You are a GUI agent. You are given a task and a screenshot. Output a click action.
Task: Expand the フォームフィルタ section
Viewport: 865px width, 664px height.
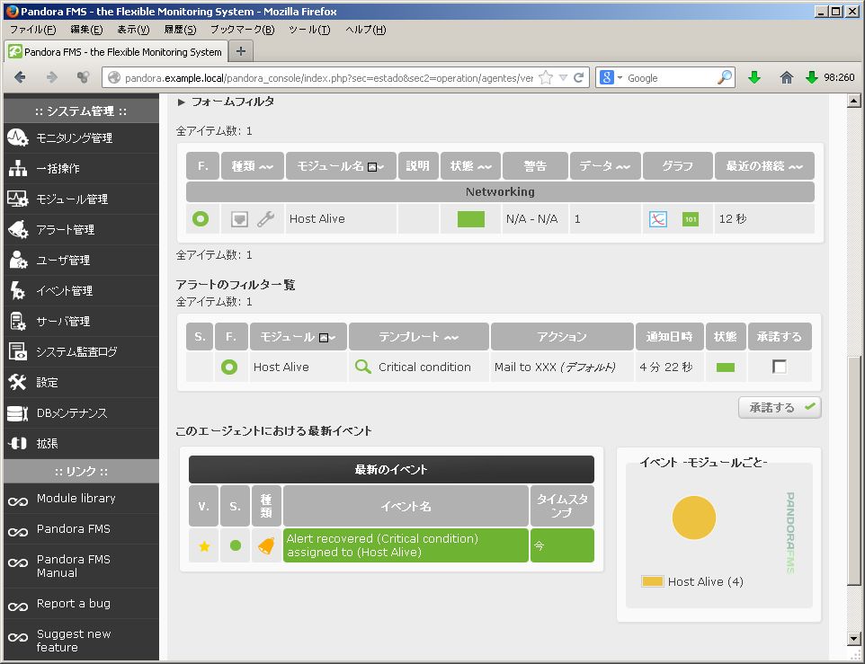click(x=227, y=102)
